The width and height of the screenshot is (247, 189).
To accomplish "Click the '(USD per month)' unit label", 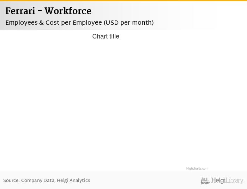I will click(128, 23).
